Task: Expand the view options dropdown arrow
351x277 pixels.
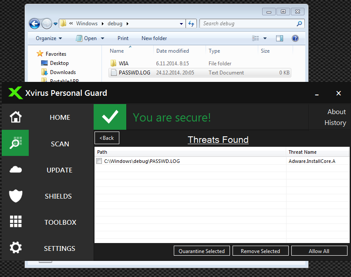Action: click(265, 38)
